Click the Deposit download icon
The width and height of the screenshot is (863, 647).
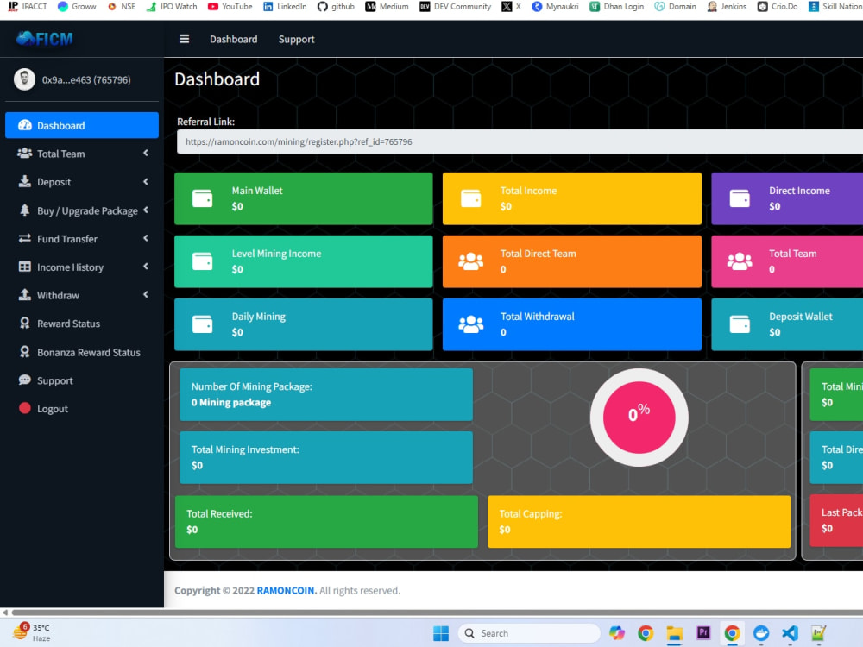point(25,181)
